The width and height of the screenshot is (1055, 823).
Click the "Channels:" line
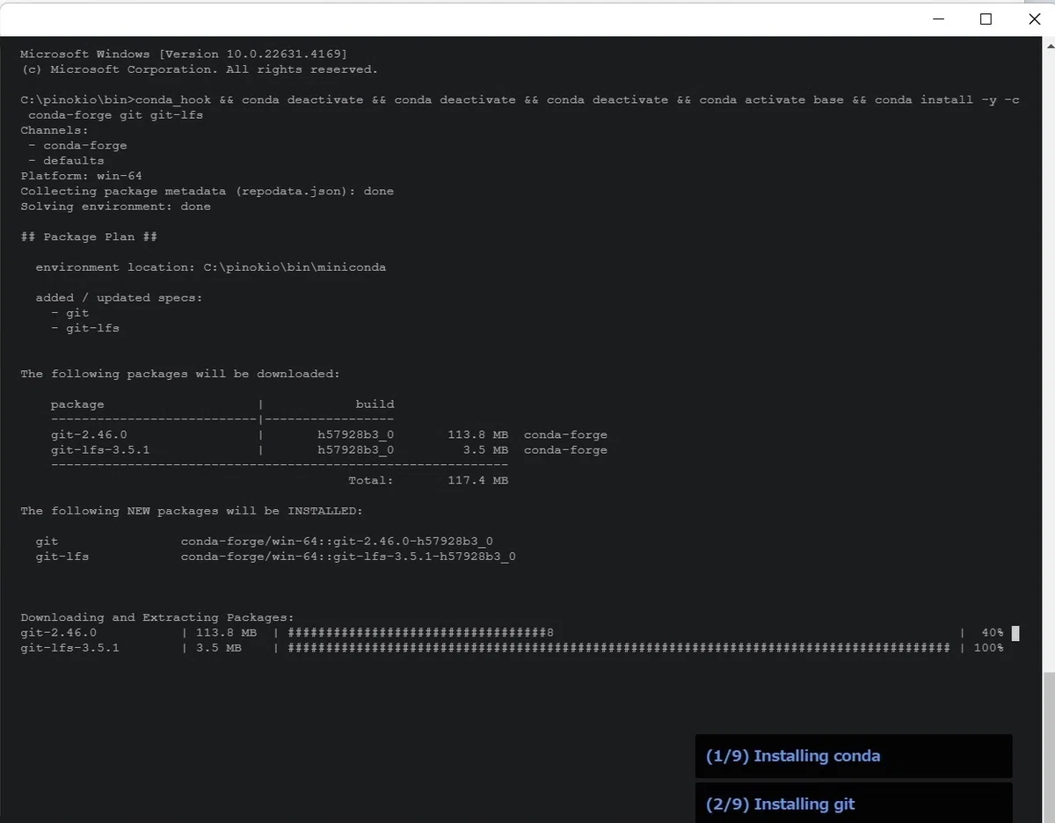point(55,130)
